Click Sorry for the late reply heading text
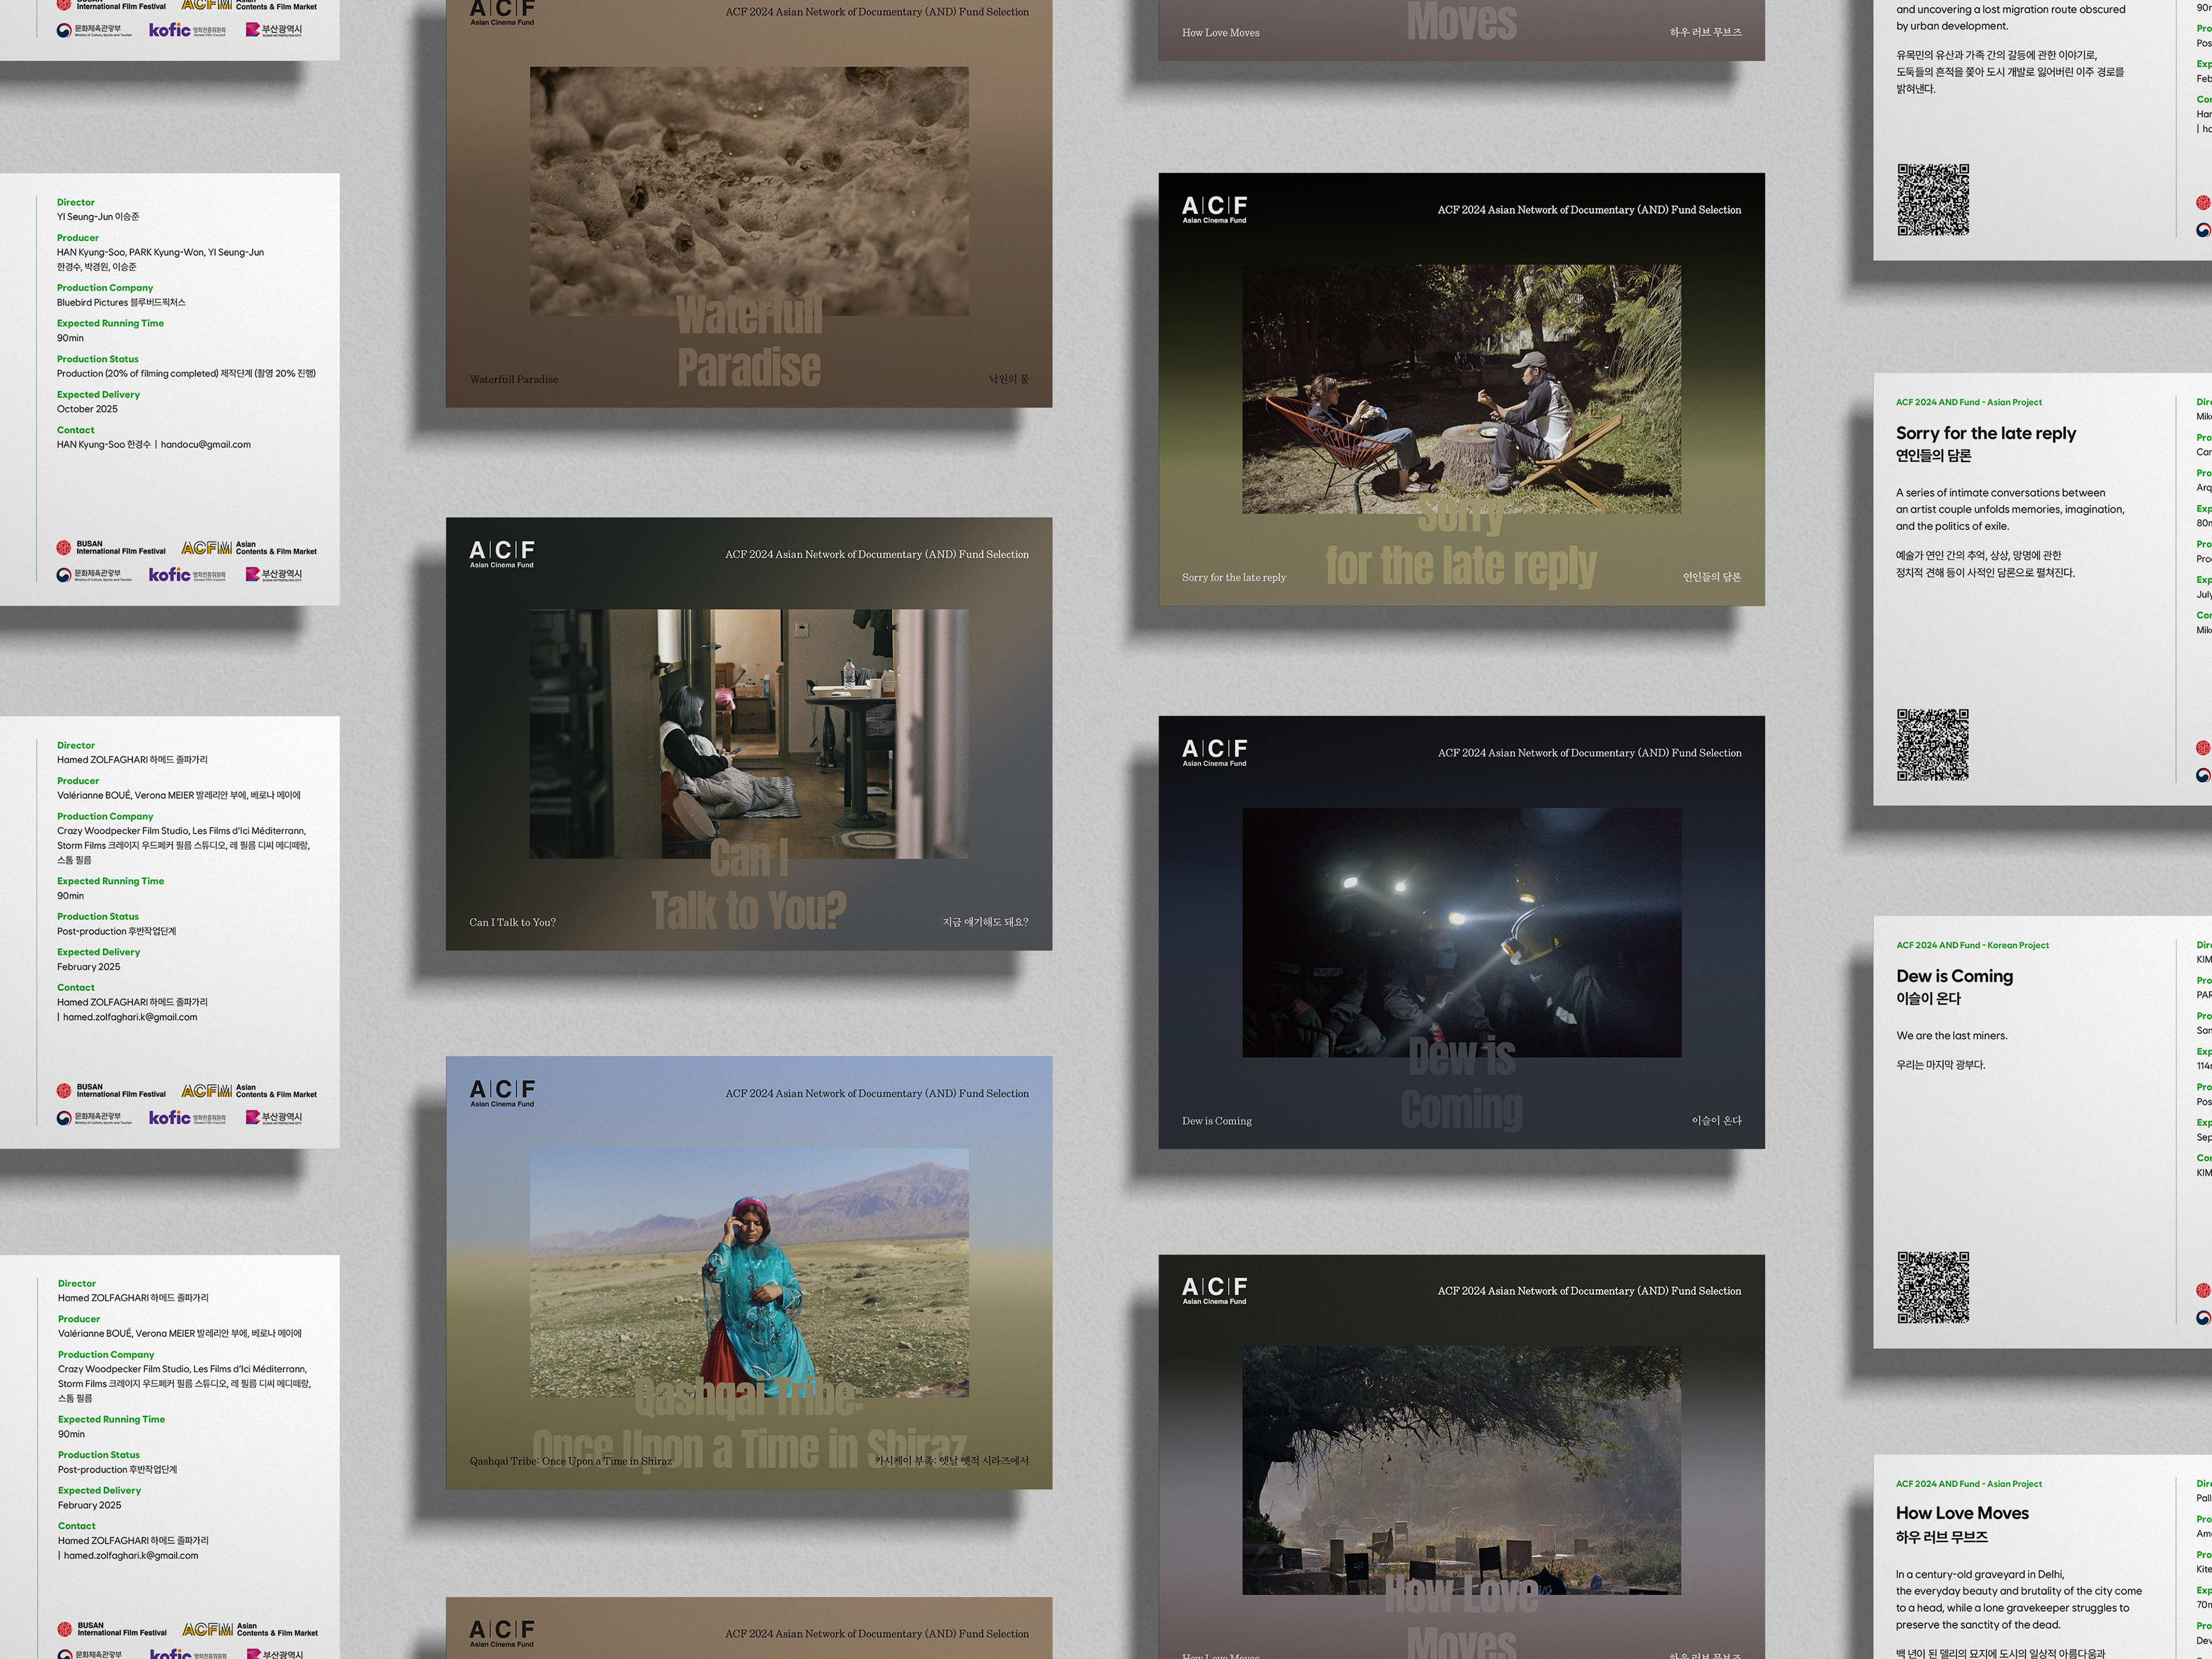The width and height of the screenshot is (2212, 1659). pos(1985,433)
